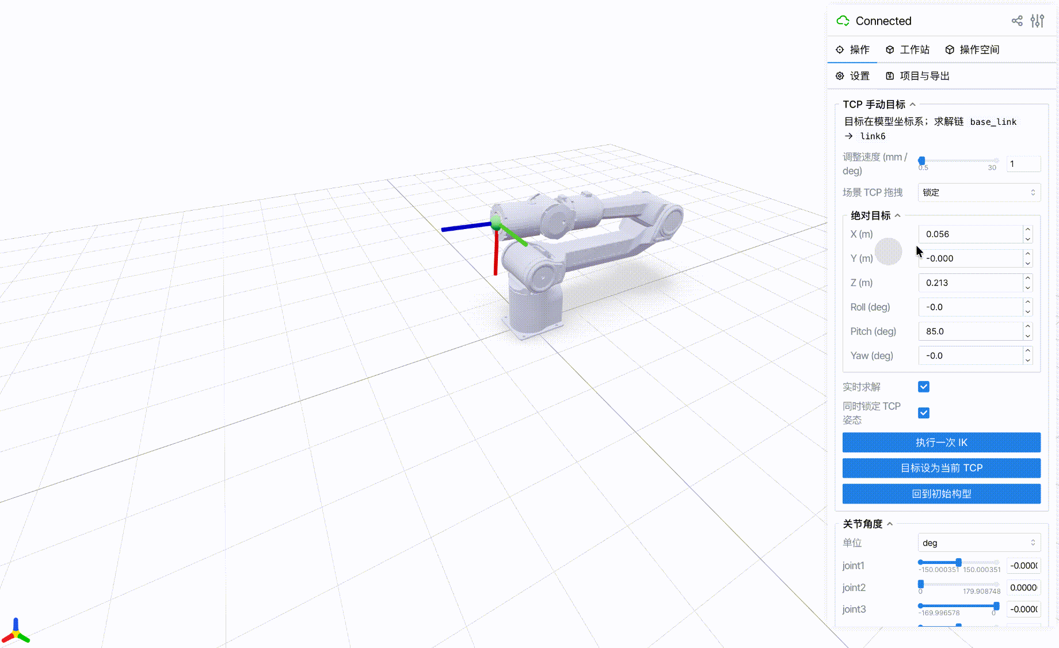
Task: Decrement Roll (deg) with down stepper arrow
Action: tap(1028, 312)
